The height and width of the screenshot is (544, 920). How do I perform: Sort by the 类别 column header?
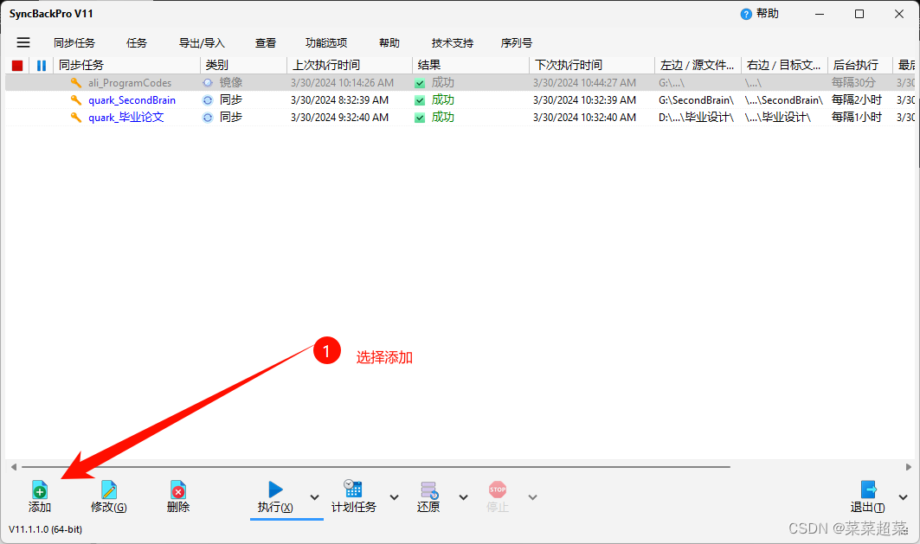[243, 65]
